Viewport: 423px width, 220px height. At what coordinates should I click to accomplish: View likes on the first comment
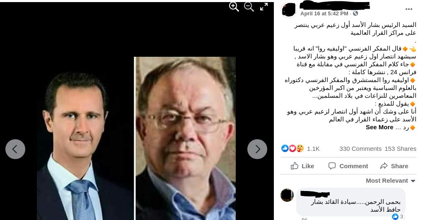(x=398, y=216)
